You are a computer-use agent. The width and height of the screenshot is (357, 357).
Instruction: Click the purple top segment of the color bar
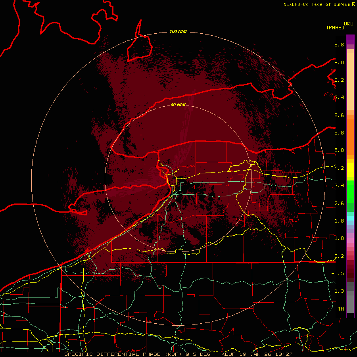(x=350, y=40)
